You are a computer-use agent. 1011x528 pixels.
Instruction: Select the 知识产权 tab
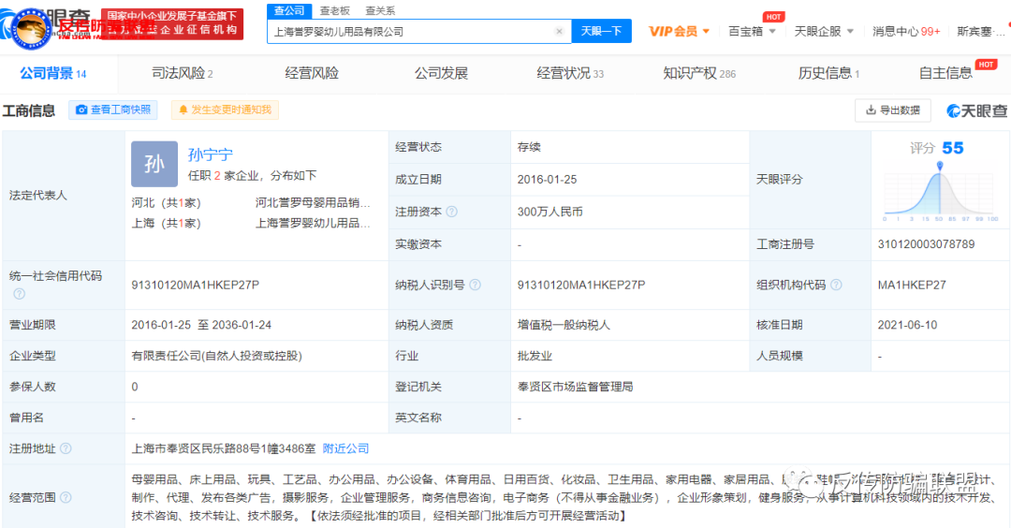coord(699,74)
